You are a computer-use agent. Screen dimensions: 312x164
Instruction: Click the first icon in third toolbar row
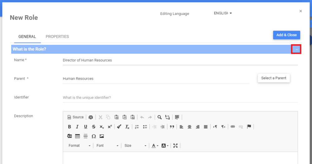pyautogui.click(x=70, y=136)
